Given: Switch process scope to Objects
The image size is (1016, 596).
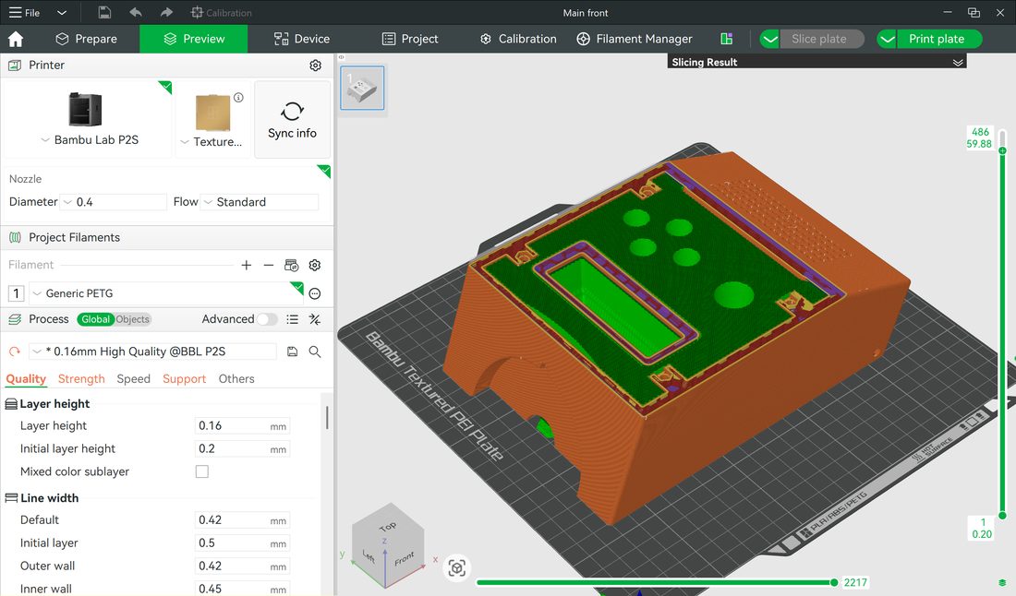Looking at the screenshot, I should [133, 319].
